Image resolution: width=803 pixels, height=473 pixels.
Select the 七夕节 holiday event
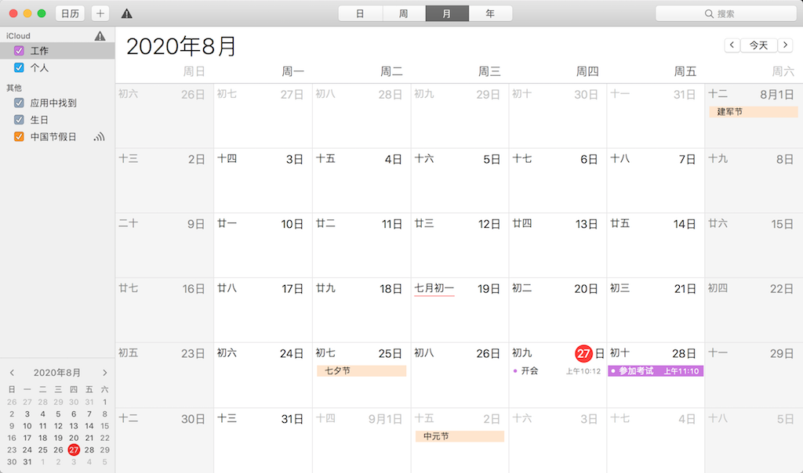pos(362,370)
